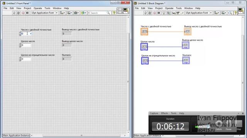247x138 pixels.
Task: Click search magnifier in Block Diagram toolbar
Action: point(230,13)
